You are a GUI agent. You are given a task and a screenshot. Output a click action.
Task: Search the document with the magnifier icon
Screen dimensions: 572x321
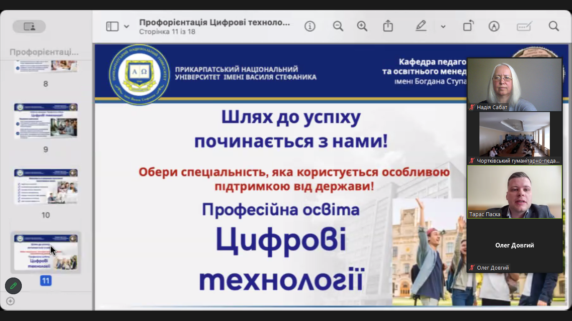(x=554, y=26)
